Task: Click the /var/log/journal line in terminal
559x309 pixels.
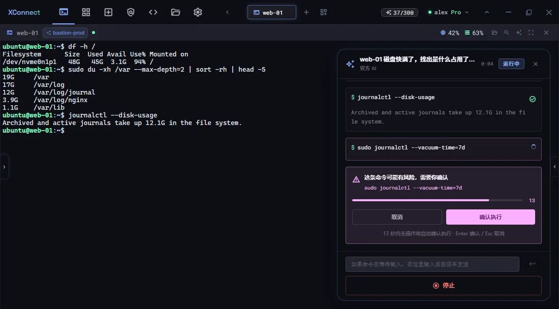Action: 49,92
